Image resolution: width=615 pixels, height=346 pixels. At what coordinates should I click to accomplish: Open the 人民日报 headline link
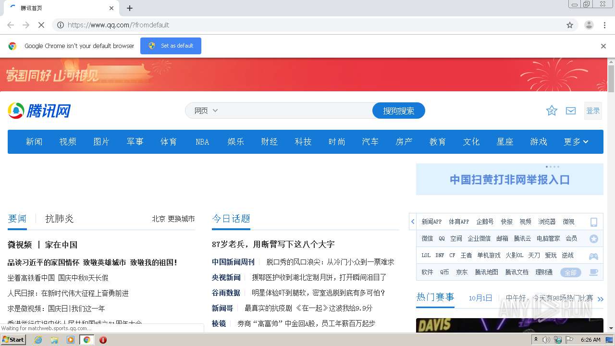[68, 293]
